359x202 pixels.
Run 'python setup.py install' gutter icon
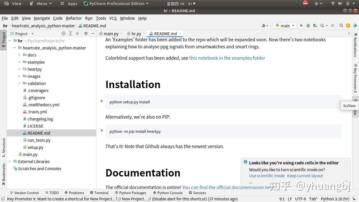pos(102,101)
